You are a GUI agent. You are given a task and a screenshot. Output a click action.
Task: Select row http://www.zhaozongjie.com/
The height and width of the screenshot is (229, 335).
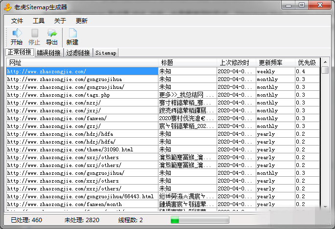click(x=163, y=71)
